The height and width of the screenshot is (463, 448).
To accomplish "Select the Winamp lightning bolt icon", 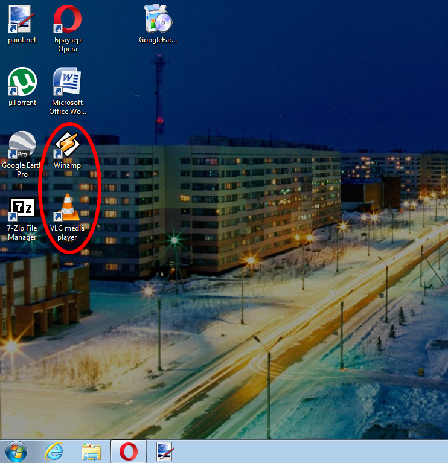I will pyautogui.click(x=67, y=145).
